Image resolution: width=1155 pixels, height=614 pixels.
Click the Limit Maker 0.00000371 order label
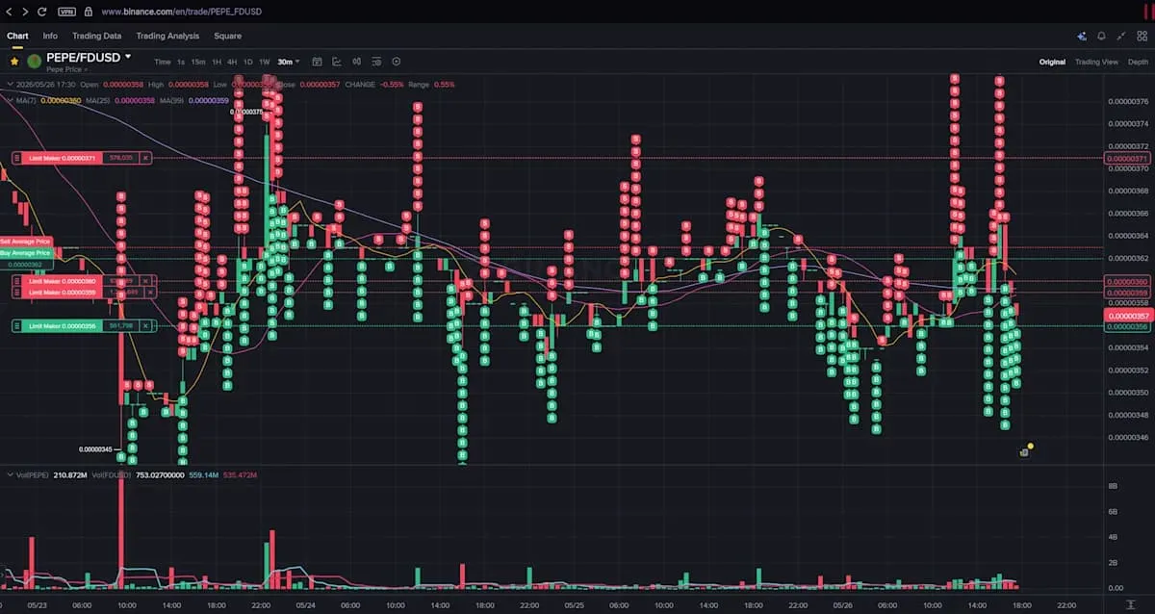62,158
